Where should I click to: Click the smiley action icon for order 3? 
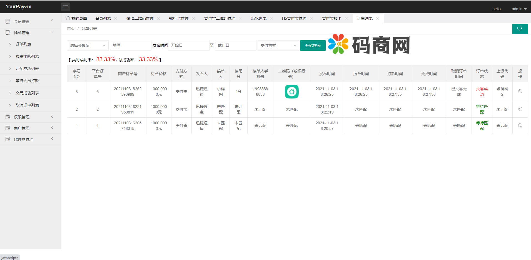(520, 91)
